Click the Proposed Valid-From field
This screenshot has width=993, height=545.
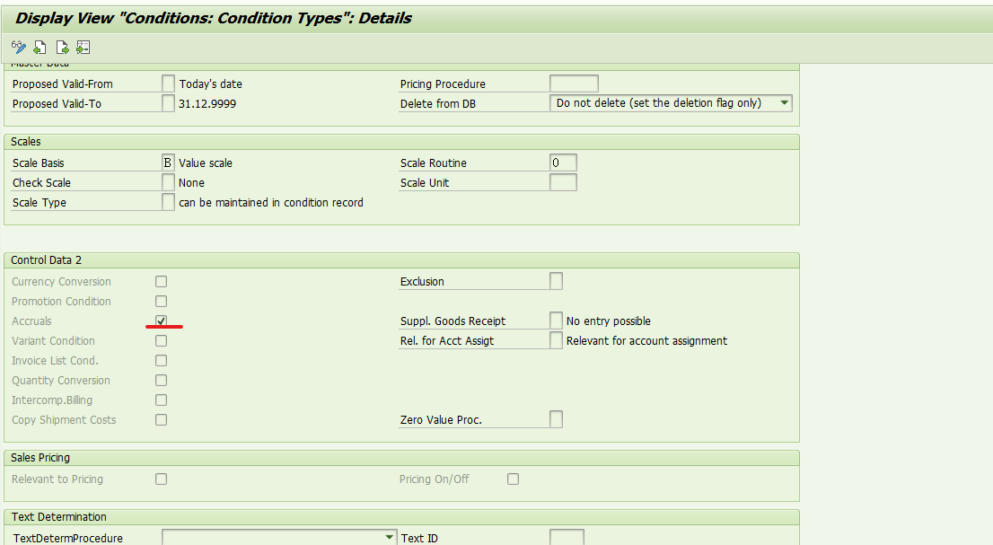(168, 84)
